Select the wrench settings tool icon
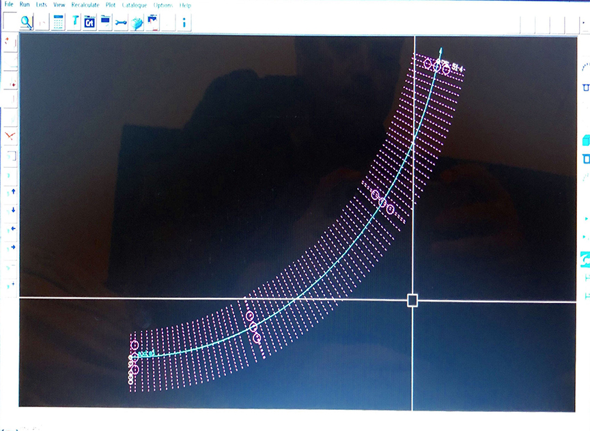The width and height of the screenshot is (590, 431). [x=121, y=23]
